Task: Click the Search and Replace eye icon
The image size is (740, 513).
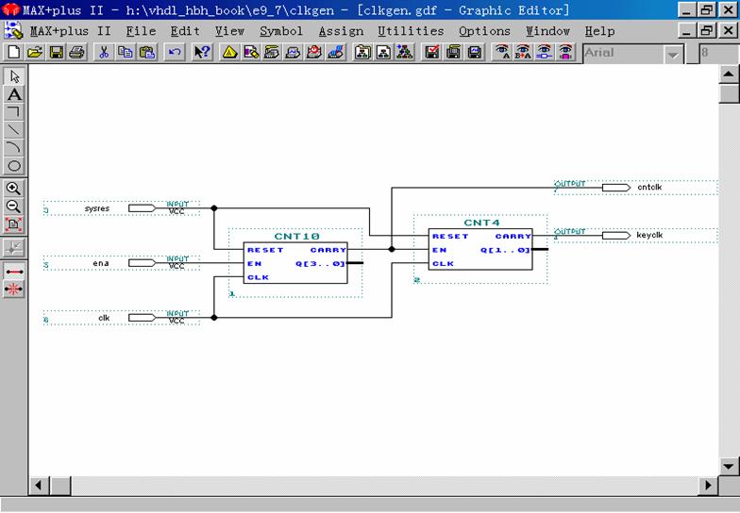Action: click(523, 52)
